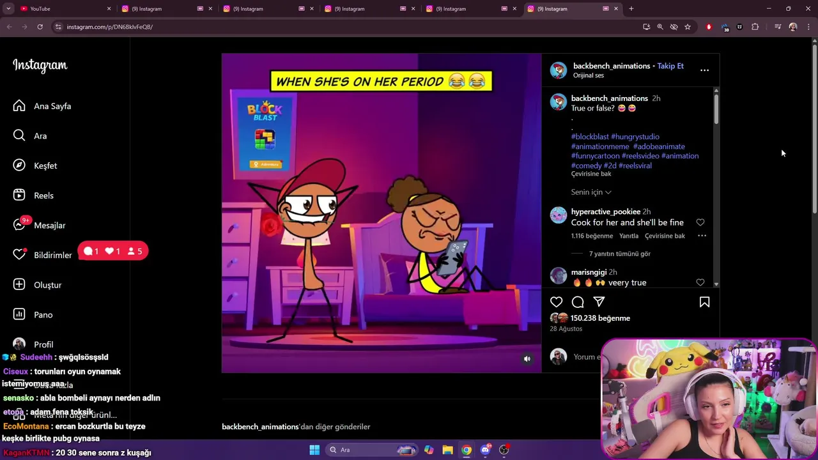The width and height of the screenshot is (818, 460).
Task: Open the 150.238 beğenme likes list
Action: point(600,318)
